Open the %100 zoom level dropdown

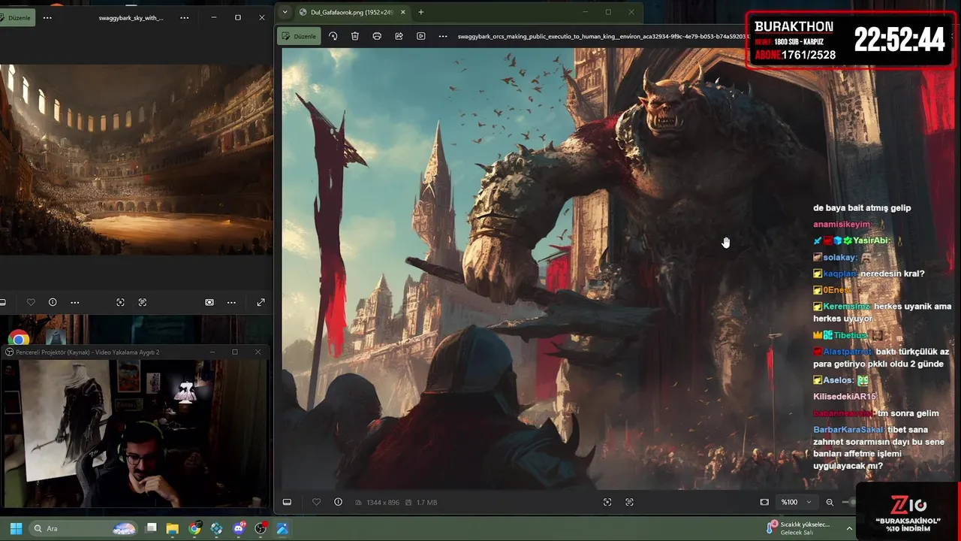(796, 502)
